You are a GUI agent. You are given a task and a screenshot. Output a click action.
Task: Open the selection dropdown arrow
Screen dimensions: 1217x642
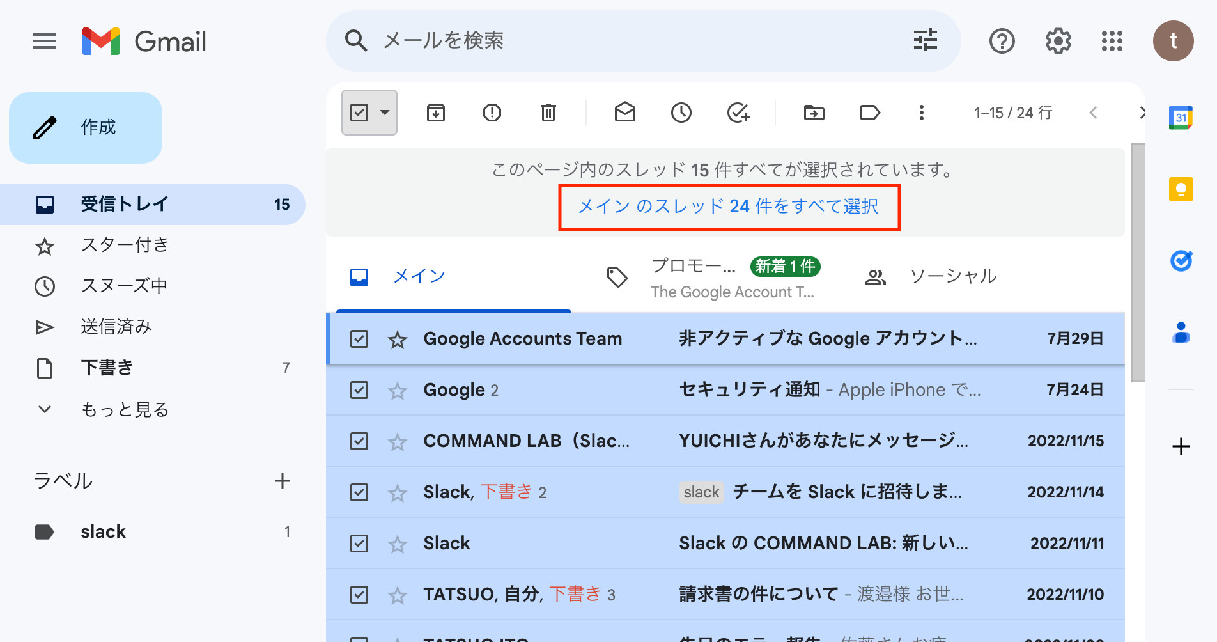point(385,113)
